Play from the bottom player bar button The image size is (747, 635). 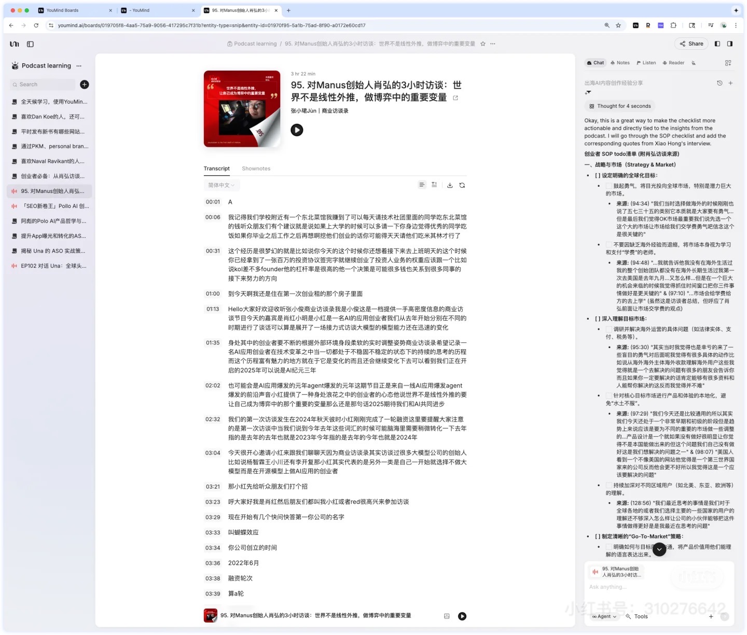point(462,616)
